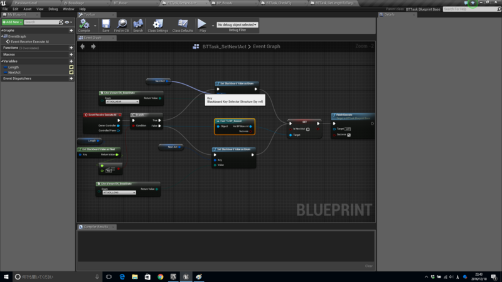
Task: Open Chrome from taskbar
Action: click(x=161, y=276)
